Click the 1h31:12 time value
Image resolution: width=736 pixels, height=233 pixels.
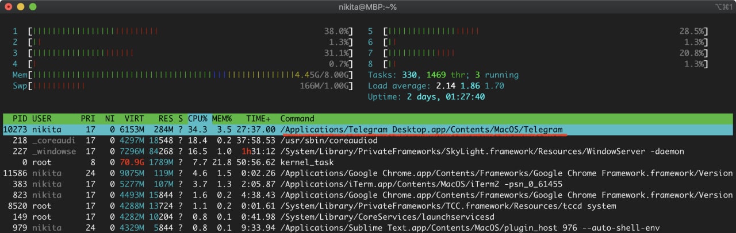258,152
